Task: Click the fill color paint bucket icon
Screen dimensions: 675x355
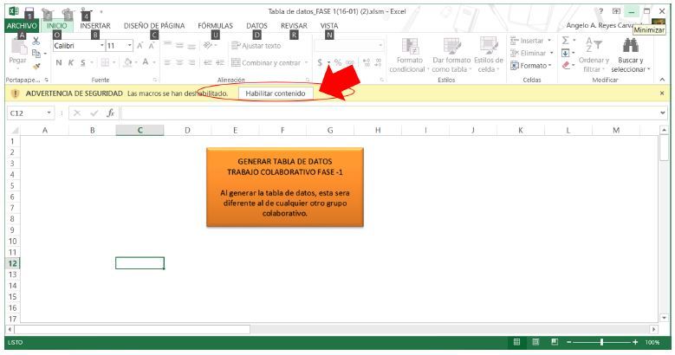Action: click(x=128, y=63)
